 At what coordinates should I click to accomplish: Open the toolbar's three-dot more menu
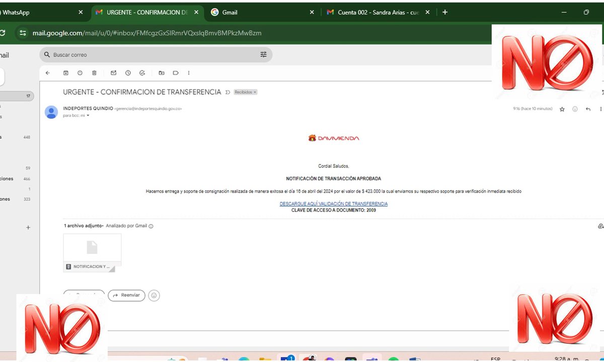pyautogui.click(x=189, y=73)
